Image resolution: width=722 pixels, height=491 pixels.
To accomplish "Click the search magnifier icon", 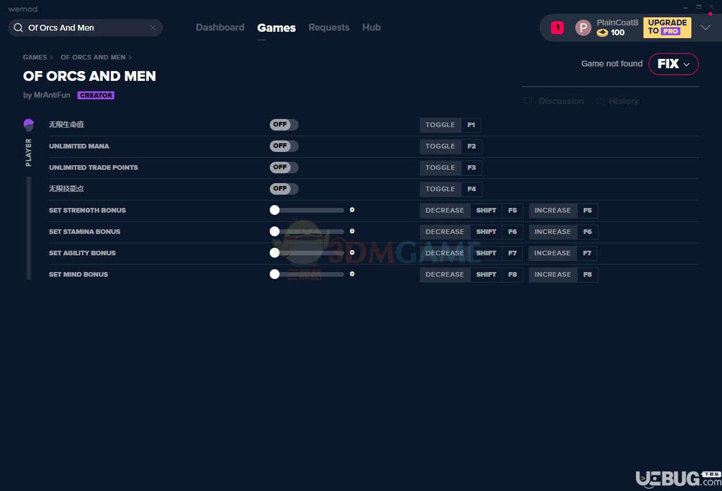I will point(18,28).
